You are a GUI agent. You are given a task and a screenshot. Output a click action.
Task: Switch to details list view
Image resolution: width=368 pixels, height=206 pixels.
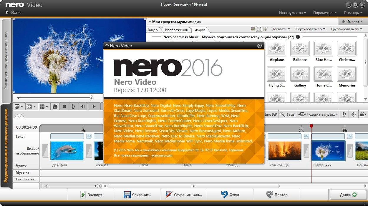coord(265,29)
